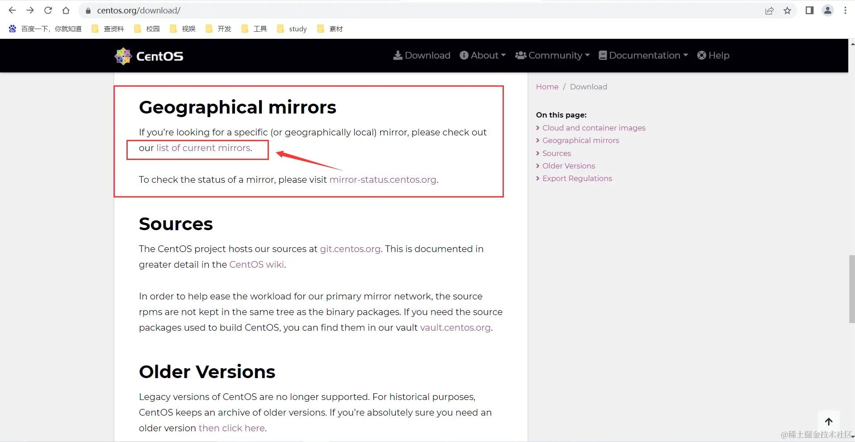Click the 'On this page:' label

pos(562,115)
